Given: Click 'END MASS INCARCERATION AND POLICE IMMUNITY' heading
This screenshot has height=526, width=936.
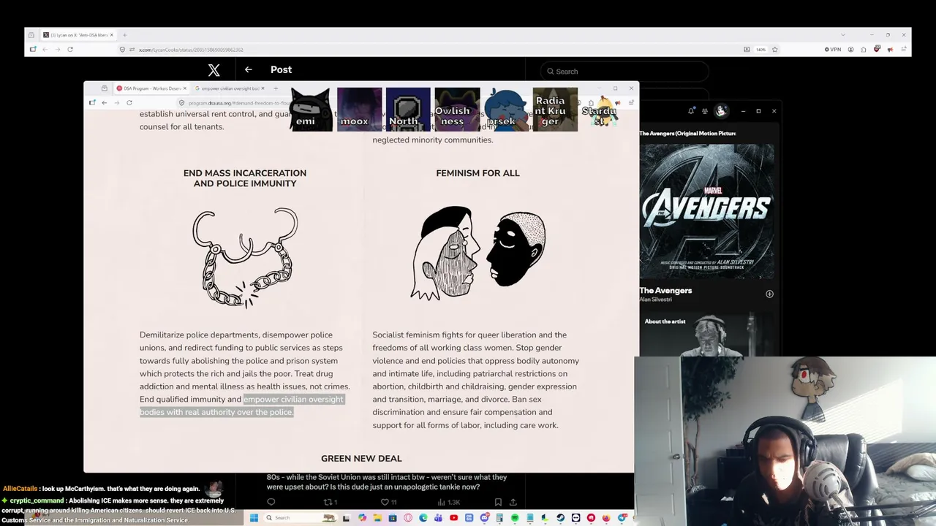Looking at the screenshot, I should (x=245, y=178).
